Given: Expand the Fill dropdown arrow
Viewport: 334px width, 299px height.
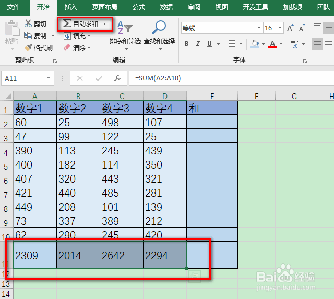Looking at the screenshot, I should 89,36.
